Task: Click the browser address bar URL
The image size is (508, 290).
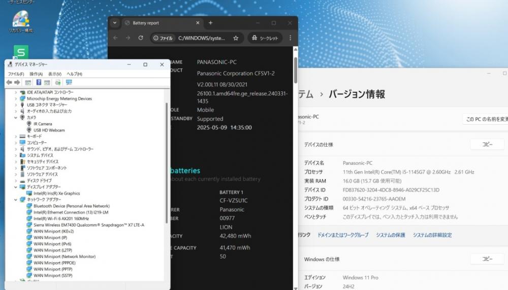Action: coord(202,38)
